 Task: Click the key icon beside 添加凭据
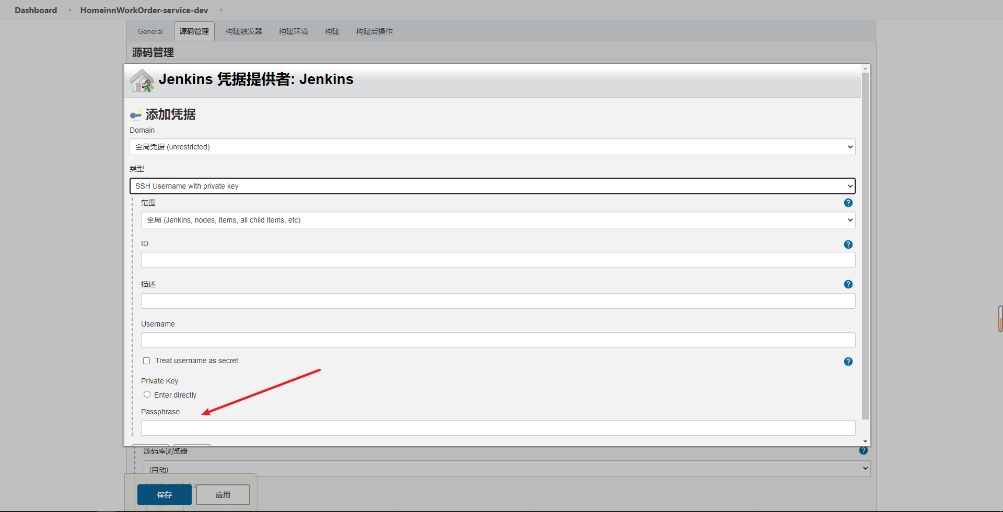pos(136,115)
